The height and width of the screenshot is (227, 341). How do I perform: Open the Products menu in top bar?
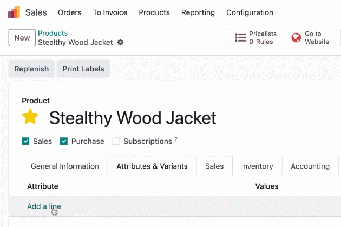tap(154, 12)
